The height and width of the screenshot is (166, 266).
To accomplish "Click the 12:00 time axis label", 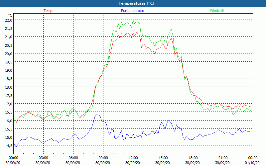I will [x=133, y=158].
